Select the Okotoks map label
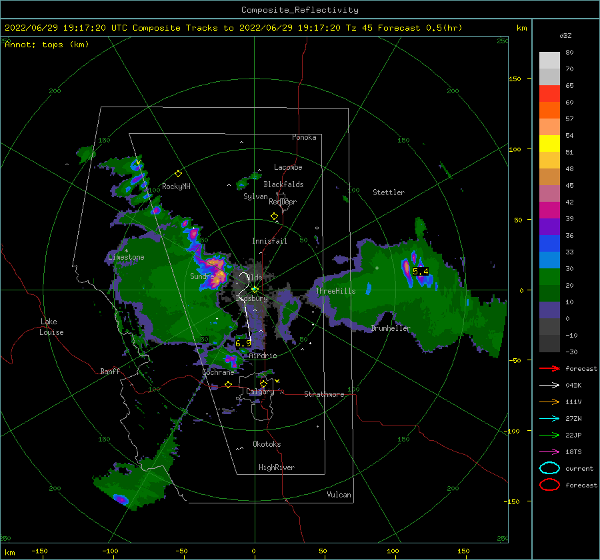The width and height of the screenshot is (600, 560). 267,444
